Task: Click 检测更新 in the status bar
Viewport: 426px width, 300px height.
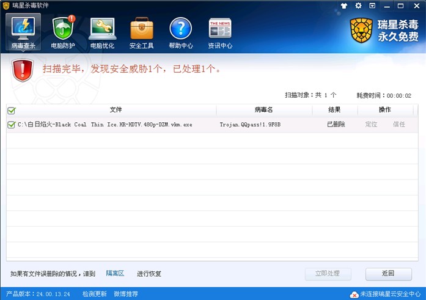Action: click(94, 294)
